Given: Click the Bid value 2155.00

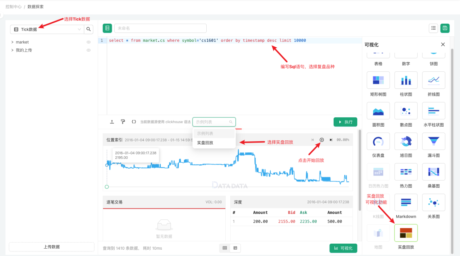Looking at the screenshot, I should point(287,222).
